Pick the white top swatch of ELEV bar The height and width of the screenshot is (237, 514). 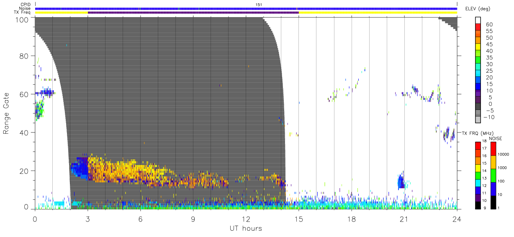point(478,20)
